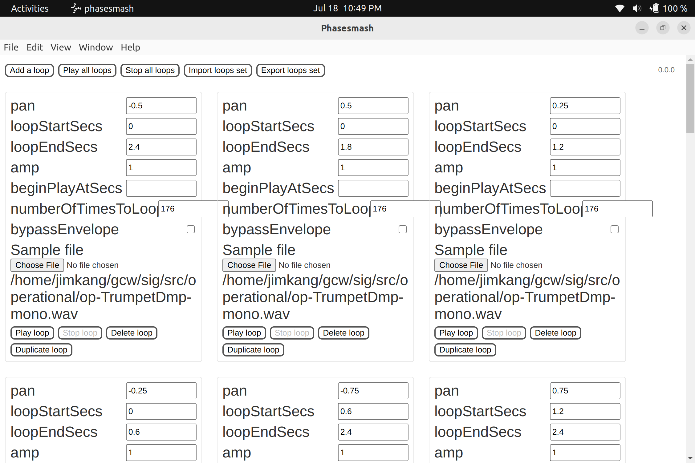Image resolution: width=695 pixels, height=463 pixels.
Task: Click Export loops set button
Action: pyautogui.click(x=291, y=70)
